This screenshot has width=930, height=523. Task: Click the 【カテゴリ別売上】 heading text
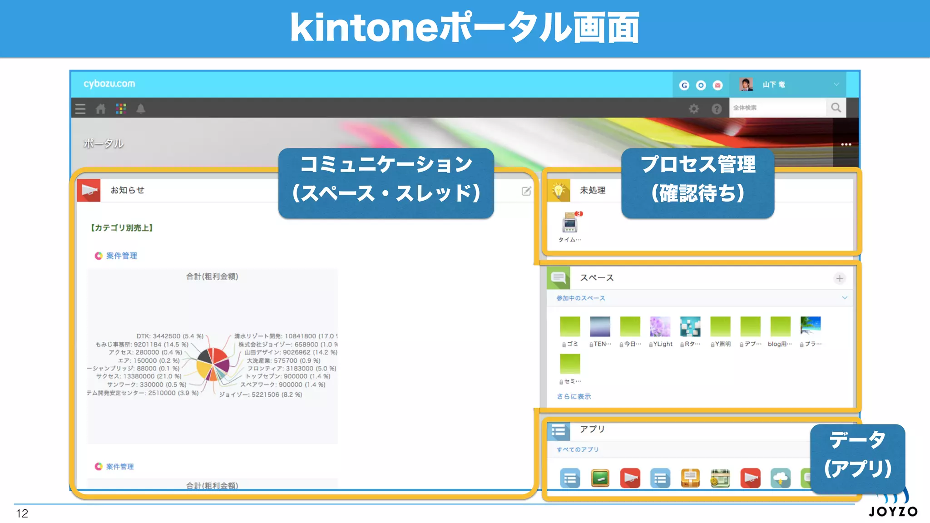(122, 227)
